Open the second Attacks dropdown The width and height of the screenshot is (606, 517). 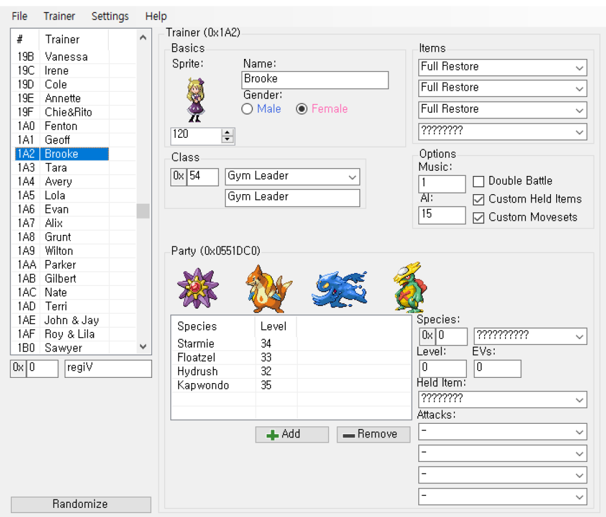tap(579, 453)
